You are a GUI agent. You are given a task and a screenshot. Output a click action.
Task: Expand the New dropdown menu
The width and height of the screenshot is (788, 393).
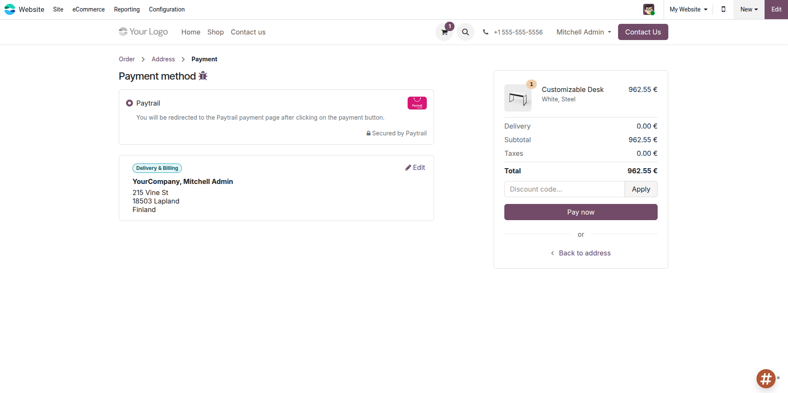pos(748,9)
